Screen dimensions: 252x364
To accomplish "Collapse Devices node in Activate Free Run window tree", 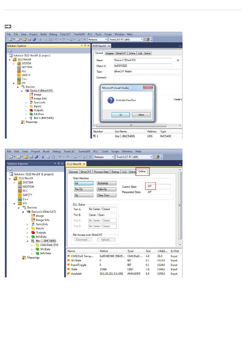I will pos(18,87).
